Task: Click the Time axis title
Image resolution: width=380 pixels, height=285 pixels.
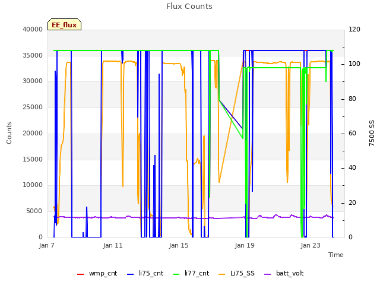Action: pyautogui.click(x=336, y=255)
